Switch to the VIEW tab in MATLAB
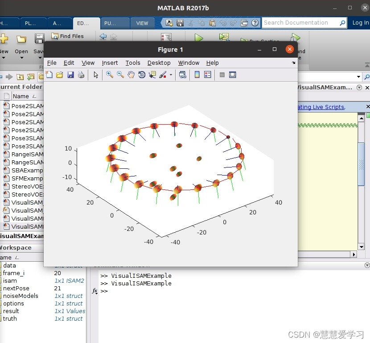 pyautogui.click(x=143, y=23)
